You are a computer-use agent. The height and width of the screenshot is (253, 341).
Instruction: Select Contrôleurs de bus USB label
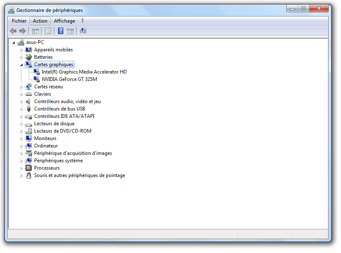click(x=60, y=109)
